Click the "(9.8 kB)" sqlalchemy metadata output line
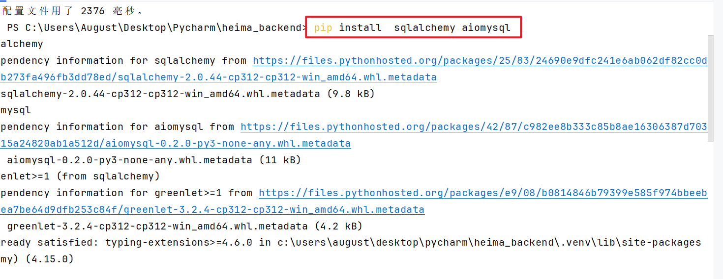Viewport: 723px width, 279px height. click(187, 94)
